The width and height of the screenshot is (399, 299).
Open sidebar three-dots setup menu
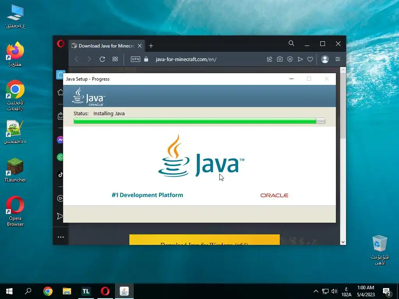click(x=60, y=237)
